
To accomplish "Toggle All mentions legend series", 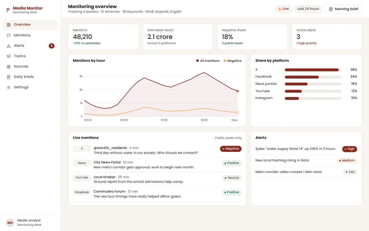I will [x=208, y=61].
